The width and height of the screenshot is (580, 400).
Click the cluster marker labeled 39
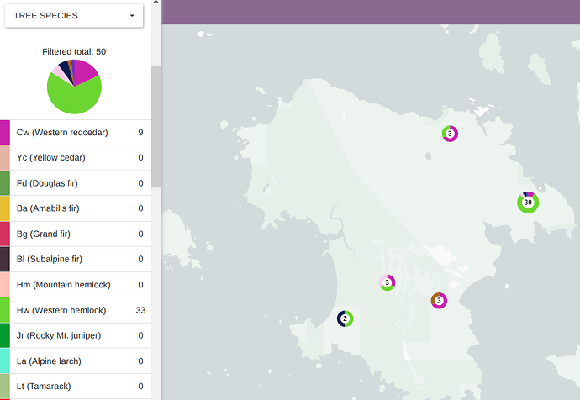click(x=528, y=203)
